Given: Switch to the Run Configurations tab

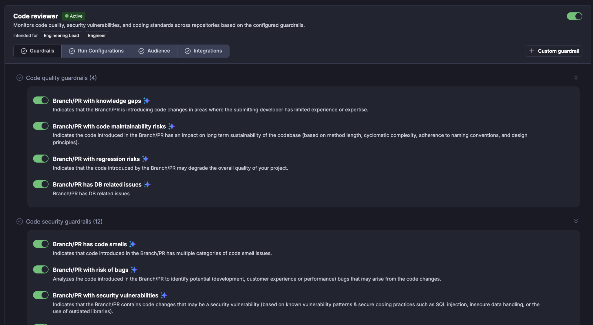Looking at the screenshot, I should coord(96,51).
